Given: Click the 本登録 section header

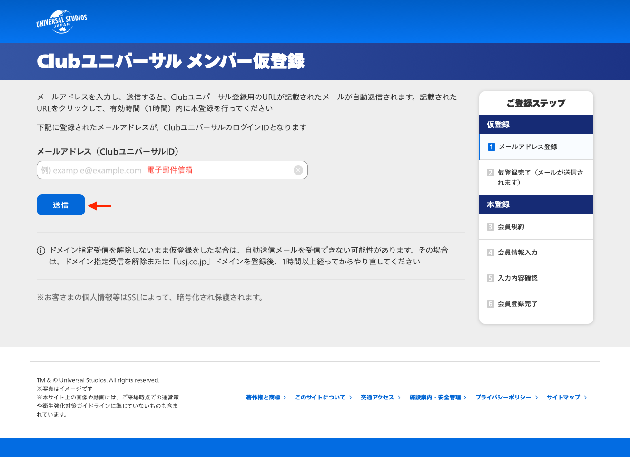Looking at the screenshot, I should pos(536,204).
